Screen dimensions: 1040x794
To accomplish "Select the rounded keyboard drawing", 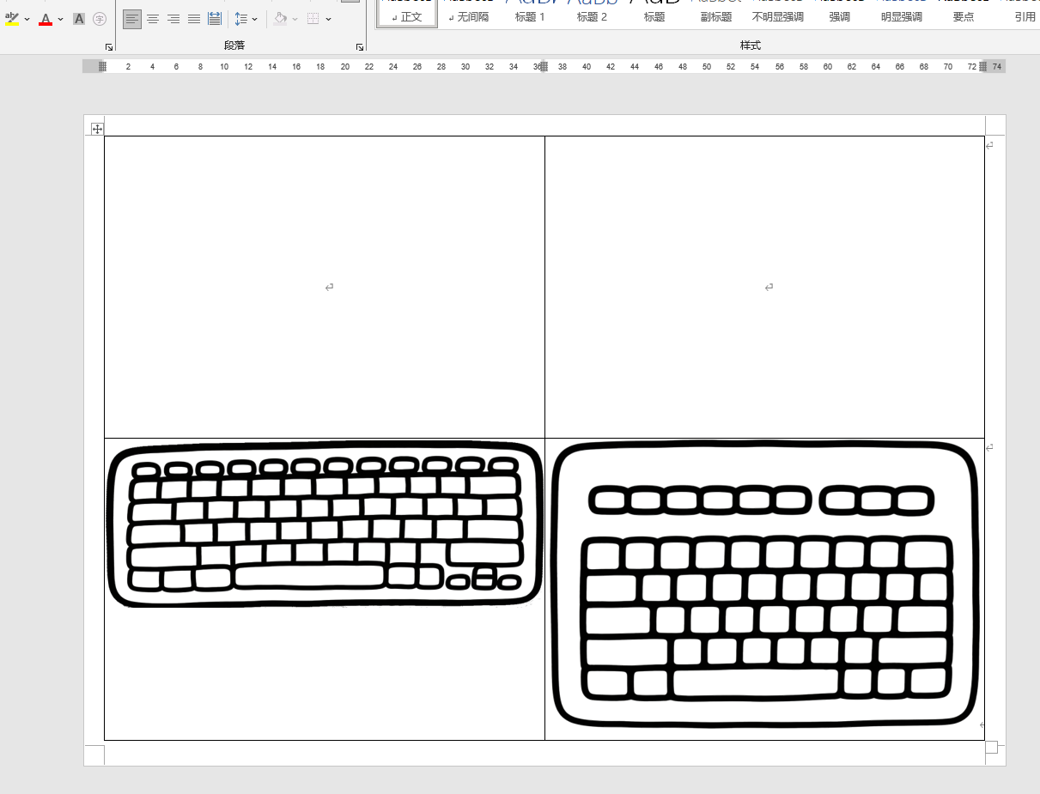I will [765, 585].
